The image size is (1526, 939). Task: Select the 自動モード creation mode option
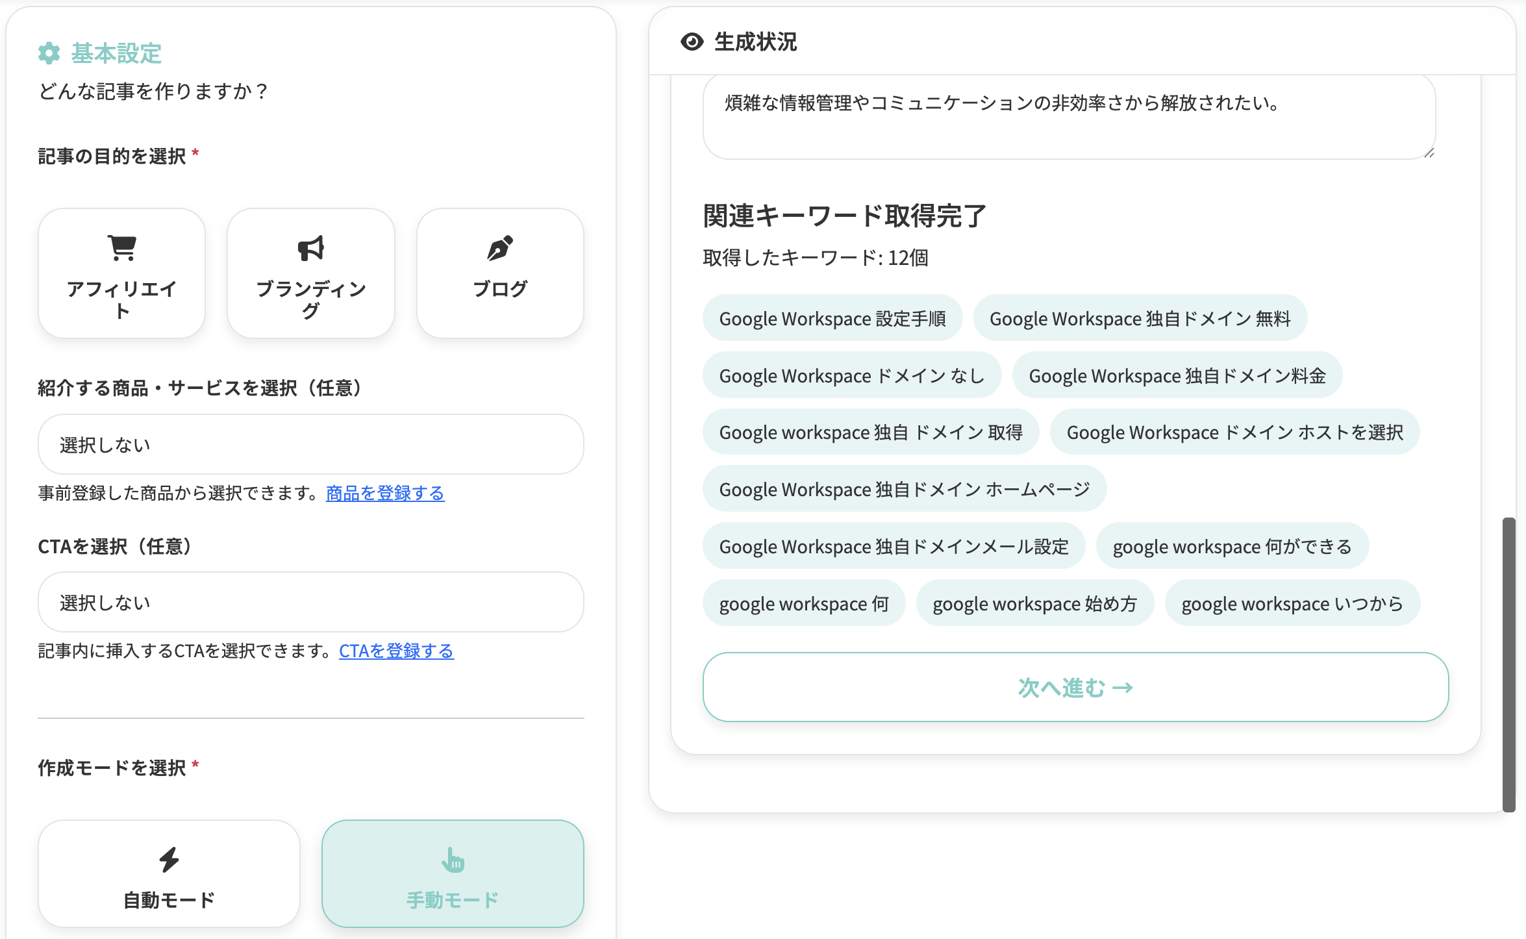(x=169, y=873)
